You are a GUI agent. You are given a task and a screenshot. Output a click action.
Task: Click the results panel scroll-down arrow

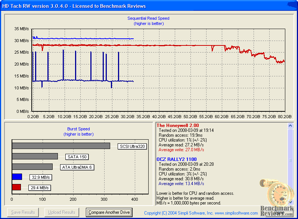[290, 202]
